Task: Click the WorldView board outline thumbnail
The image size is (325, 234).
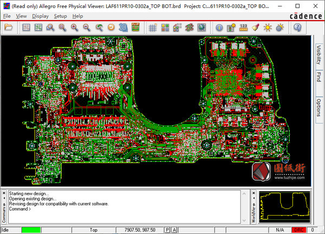Action: coord(284,206)
